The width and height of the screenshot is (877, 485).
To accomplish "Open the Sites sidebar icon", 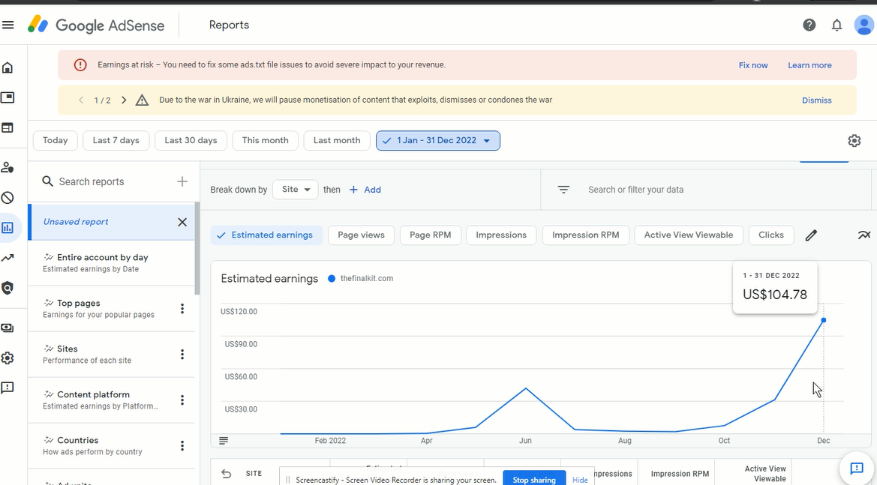I will [x=8, y=128].
